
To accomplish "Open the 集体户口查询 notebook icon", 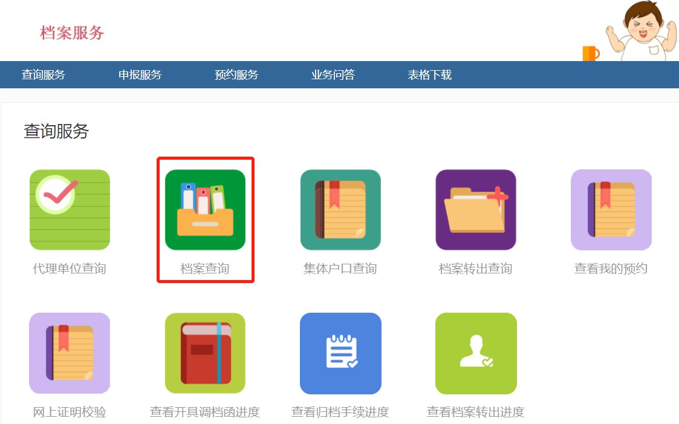I will tap(340, 210).
